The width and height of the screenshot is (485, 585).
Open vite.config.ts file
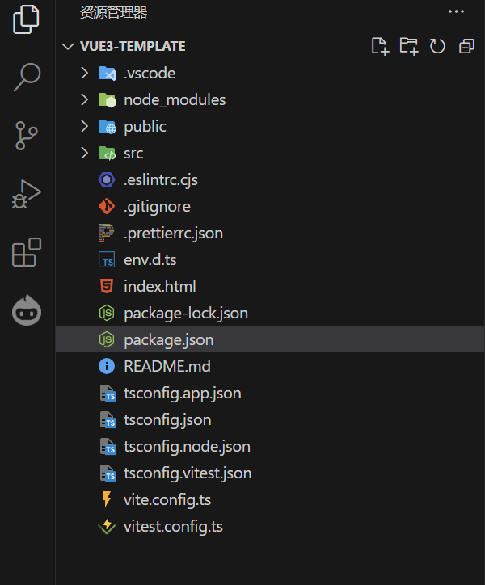click(x=167, y=500)
